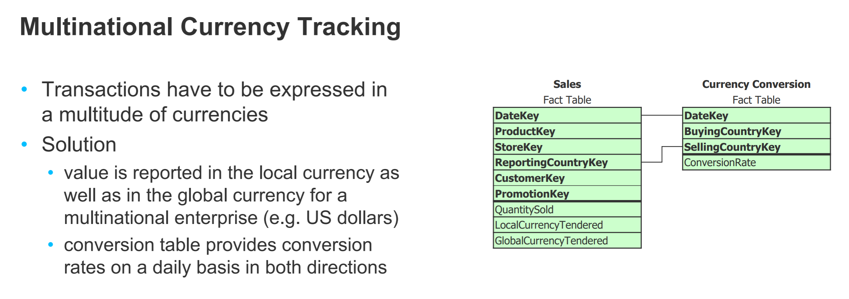Click the Currency Conversion table heading

pyautogui.click(x=756, y=84)
